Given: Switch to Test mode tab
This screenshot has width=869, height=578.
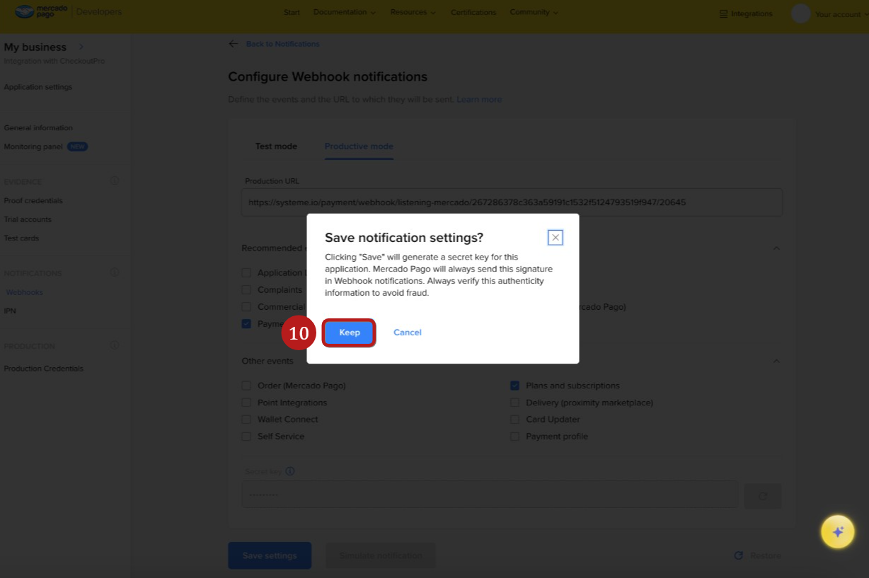Looking at the screenshot, I should click(x=276, y=146).
